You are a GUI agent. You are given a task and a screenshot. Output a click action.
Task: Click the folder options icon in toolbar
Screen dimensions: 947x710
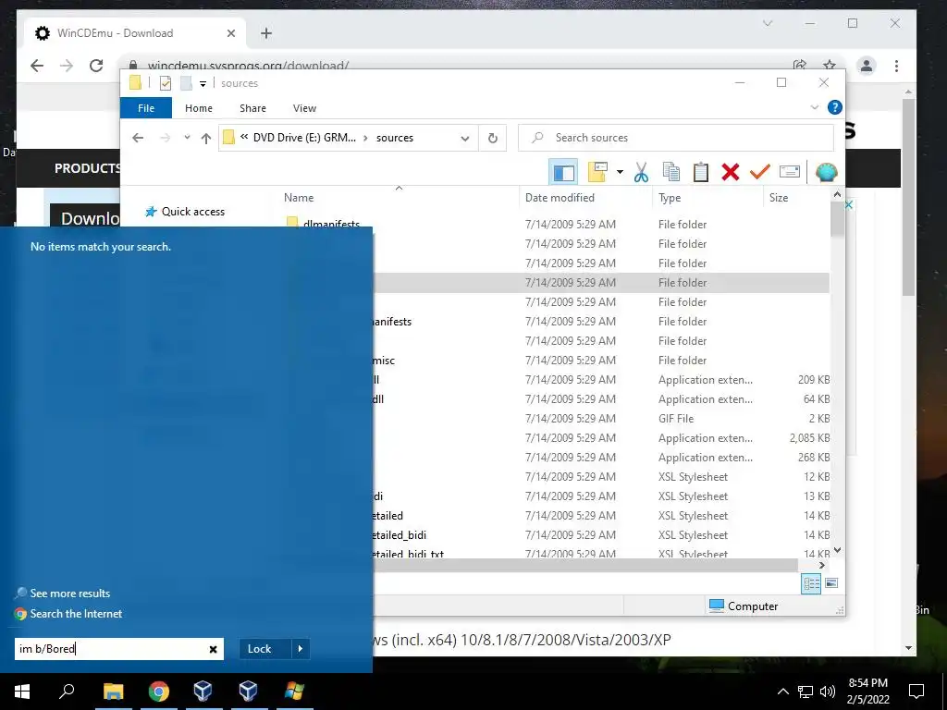pos(597,172)
